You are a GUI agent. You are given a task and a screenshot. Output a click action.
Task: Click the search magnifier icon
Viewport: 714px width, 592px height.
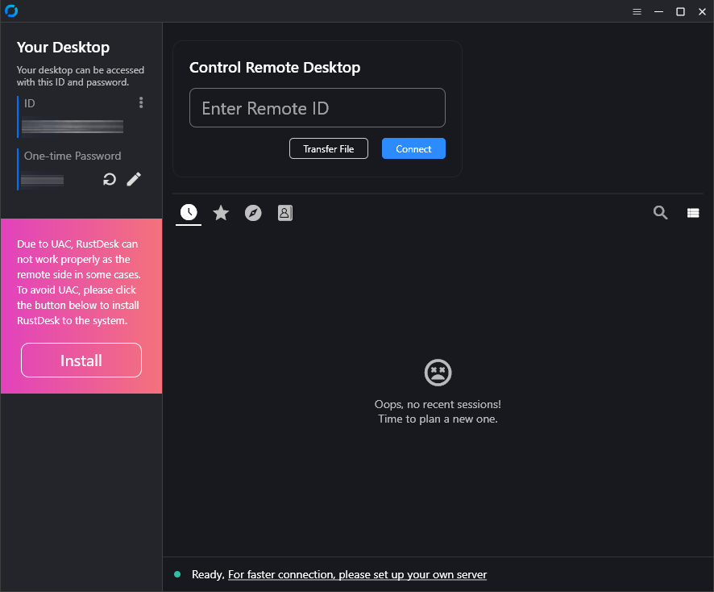coord(660,212)
